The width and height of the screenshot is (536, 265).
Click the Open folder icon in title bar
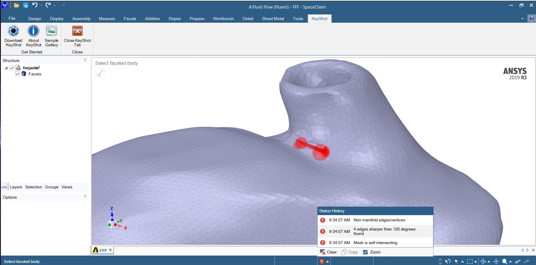click(x=16, y=5)
